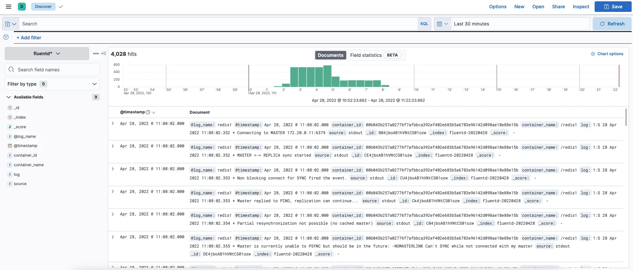The image size is (633, 270).
Task: Expand the Partial resynchronization not possible row
Action: click(x=113, y=214)
